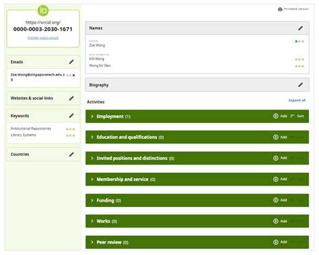319x255 pixels.
Task: Toggle visibility dots for Zoe Wong name
Action: click(x=299, y=41)
